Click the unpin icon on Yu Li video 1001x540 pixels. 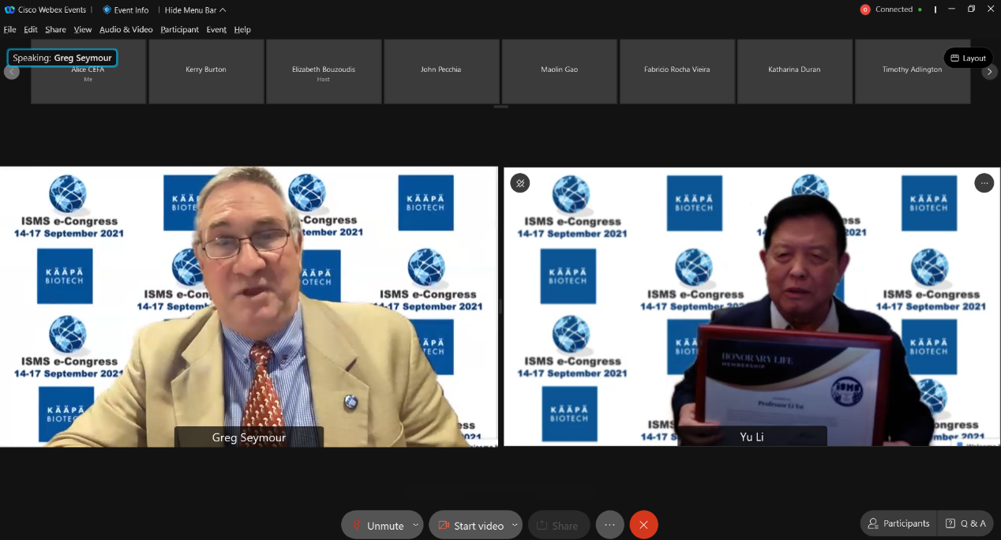coord(520,183)
